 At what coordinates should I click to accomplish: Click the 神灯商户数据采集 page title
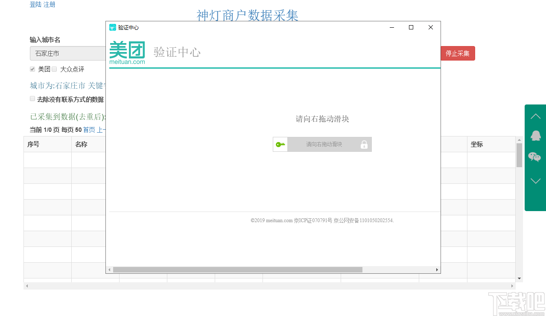248,15
